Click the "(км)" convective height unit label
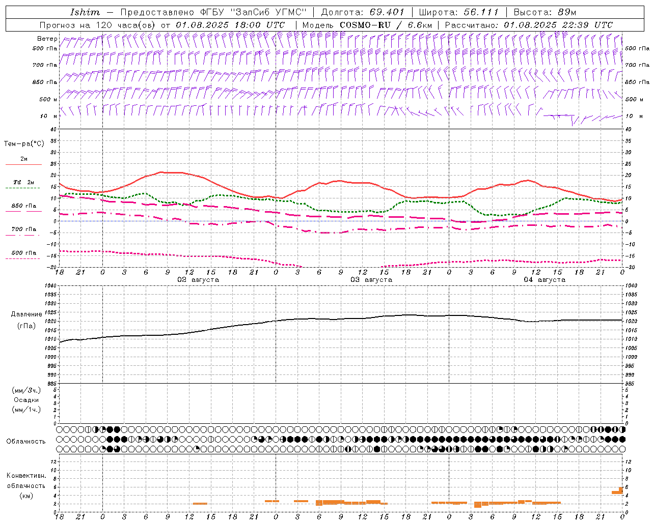 pyautogui.click(x=26, y=496)
